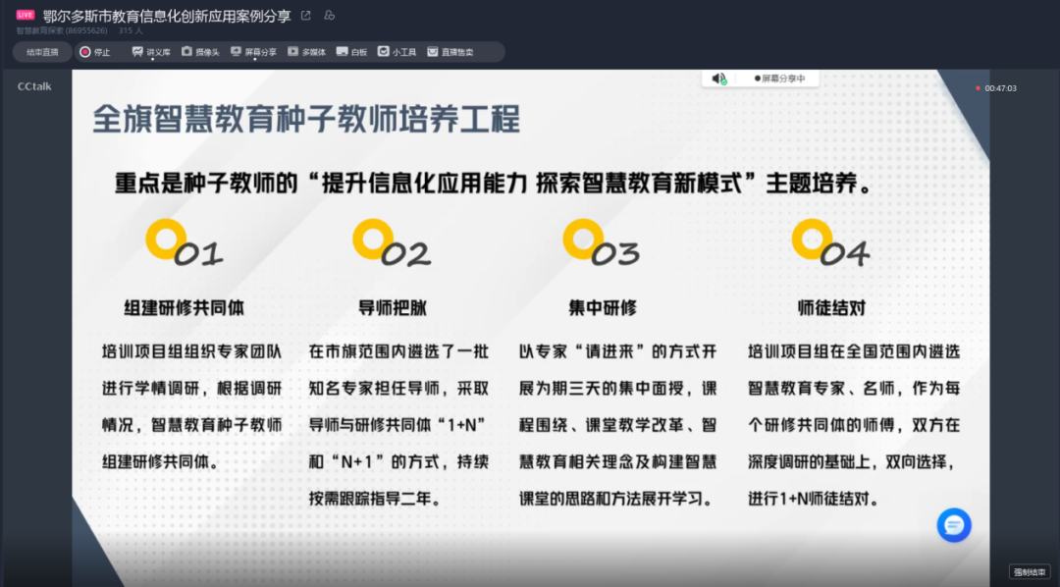Open the 多媒体 multimedia tool

tap(306, 52)
